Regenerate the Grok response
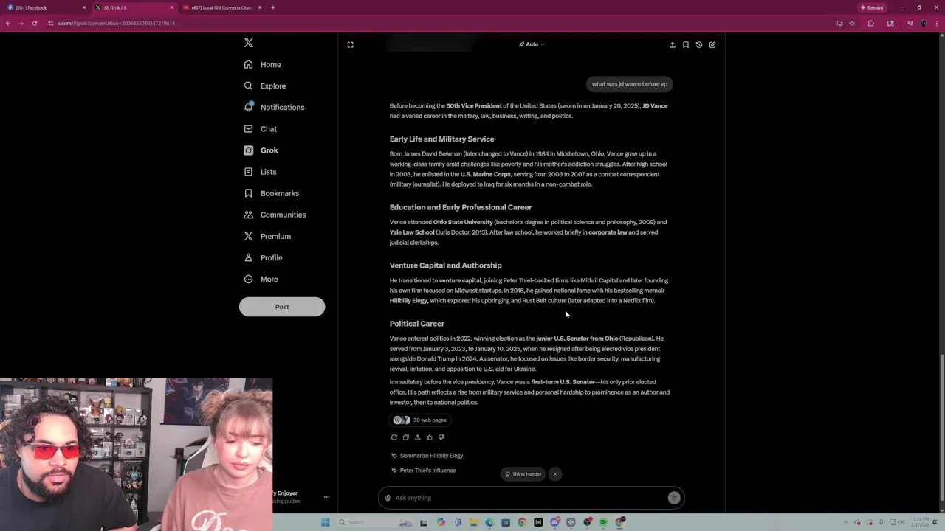This screenshot has width=945, height=531. (394, 437)
